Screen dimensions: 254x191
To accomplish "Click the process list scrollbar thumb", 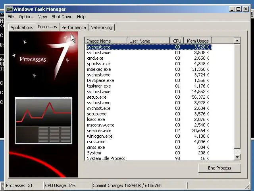I will (x=237, y=96).
